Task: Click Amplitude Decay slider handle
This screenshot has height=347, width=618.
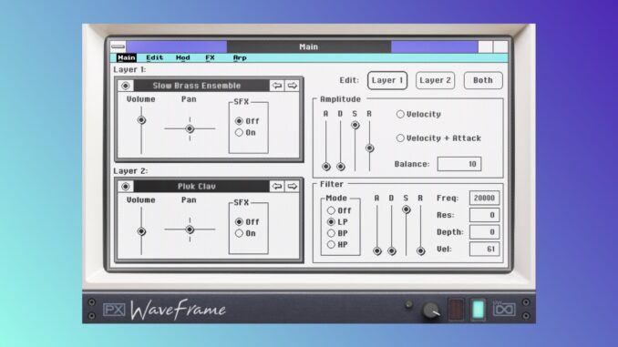Action: click(x=341, y=167)
